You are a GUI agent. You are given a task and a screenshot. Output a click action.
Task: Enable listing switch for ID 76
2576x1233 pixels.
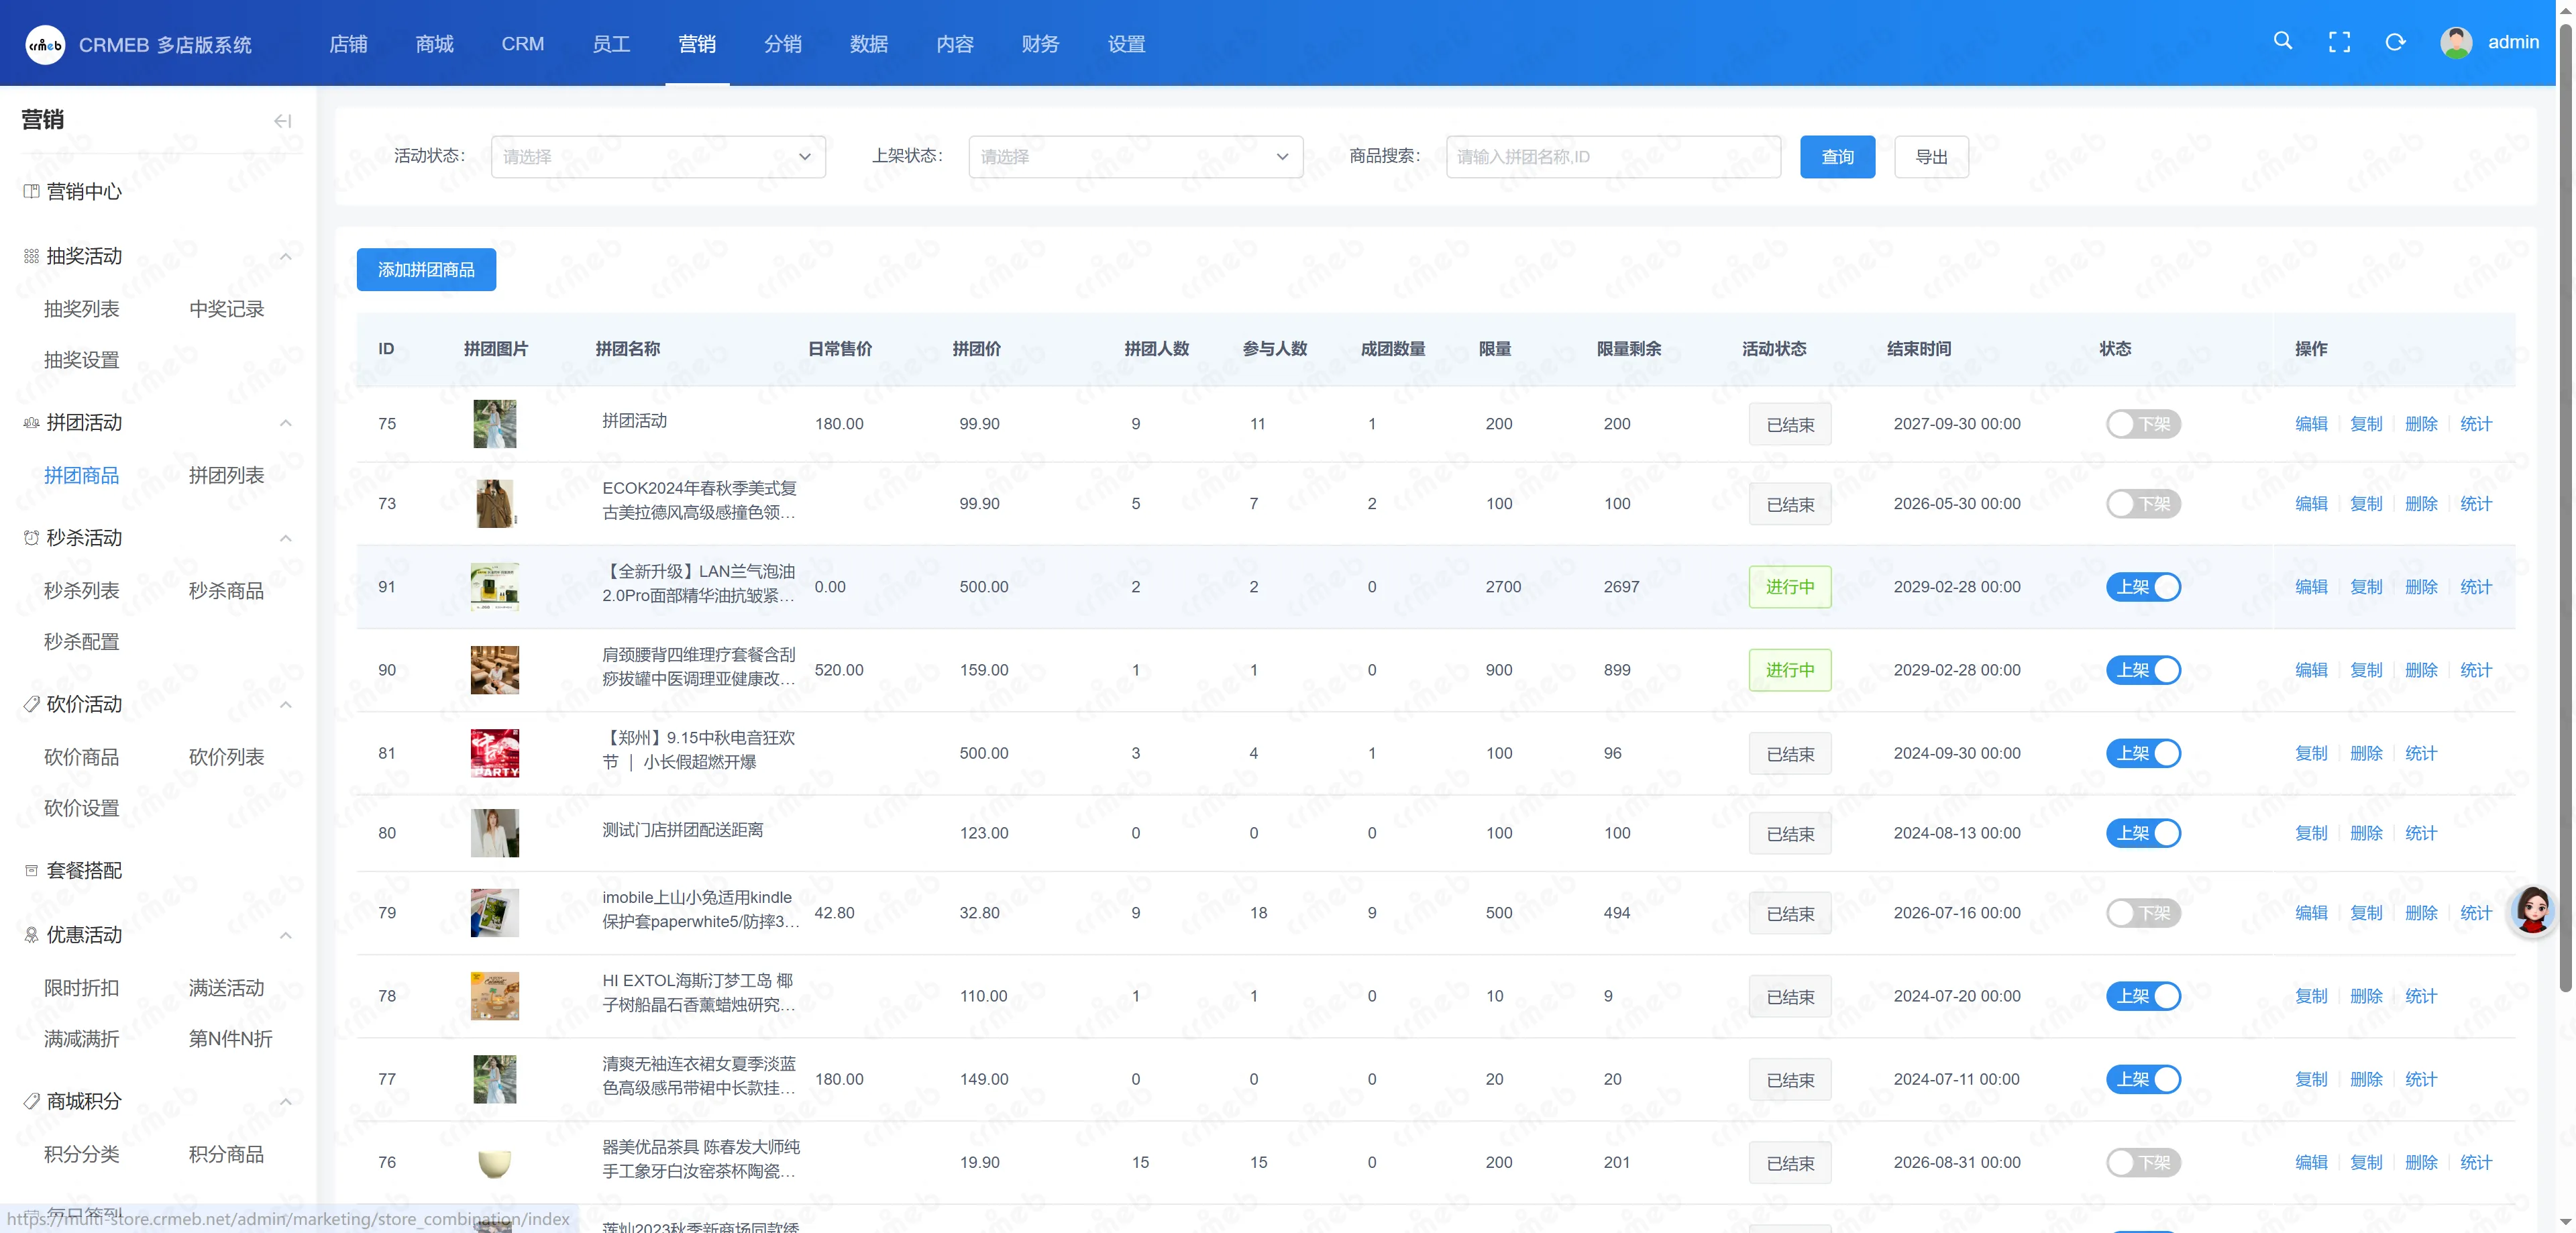(x=2143, y=1162)
